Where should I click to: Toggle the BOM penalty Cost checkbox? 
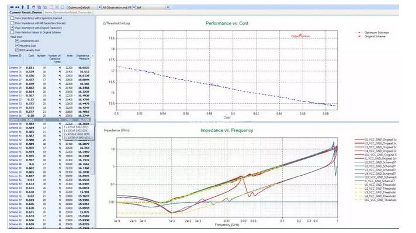coord(17,50)
